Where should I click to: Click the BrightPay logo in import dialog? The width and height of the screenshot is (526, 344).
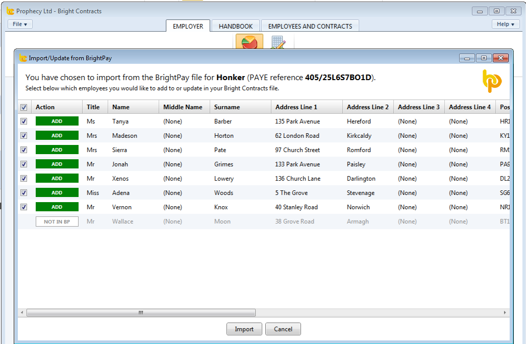(492, 81)
